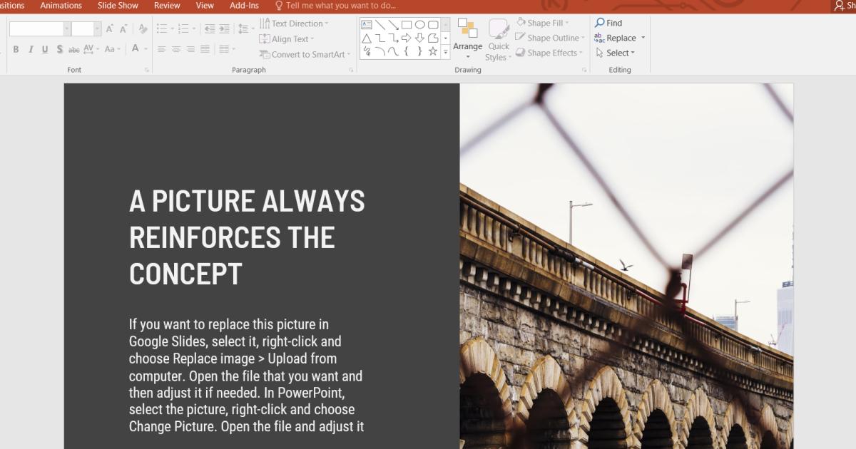The height and width of the screenshot is (449, 856).
Task: Toggle strikethrough formatting
Action: click(73, 49)
